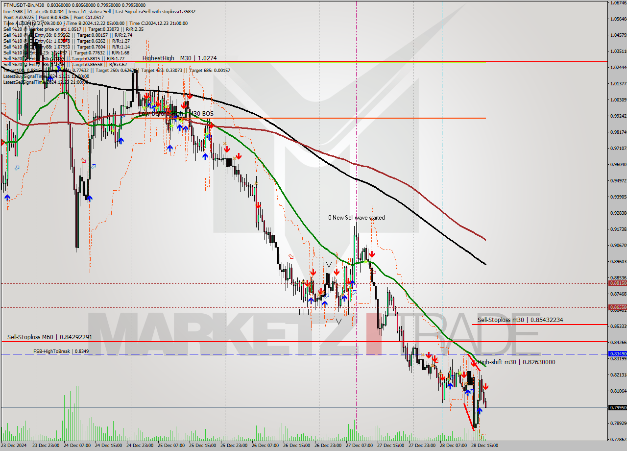
Task: Select the 'Sell-Stoploss M60 | 0.84292291' label
Action: 50,337
